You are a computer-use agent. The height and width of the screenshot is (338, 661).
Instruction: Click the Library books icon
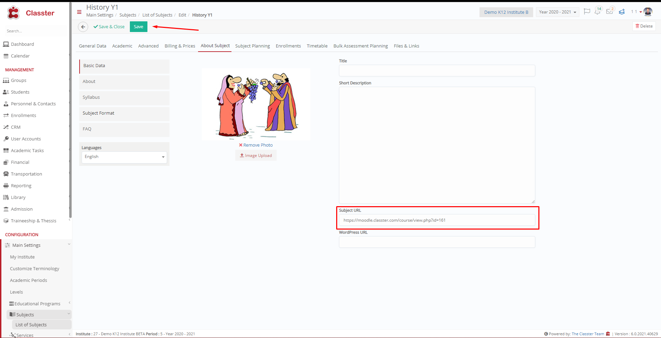6,197
